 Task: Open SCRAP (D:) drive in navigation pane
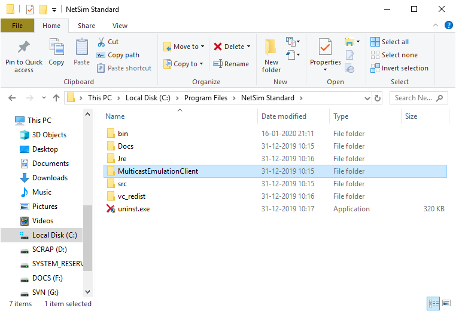(43, 250)
